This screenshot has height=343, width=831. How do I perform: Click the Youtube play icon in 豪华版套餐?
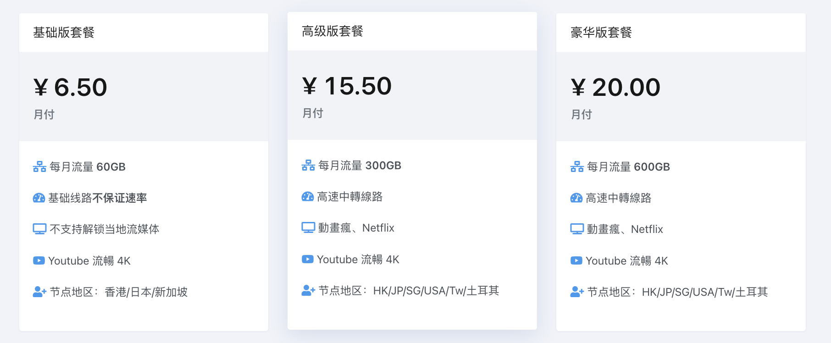[576, 260]
